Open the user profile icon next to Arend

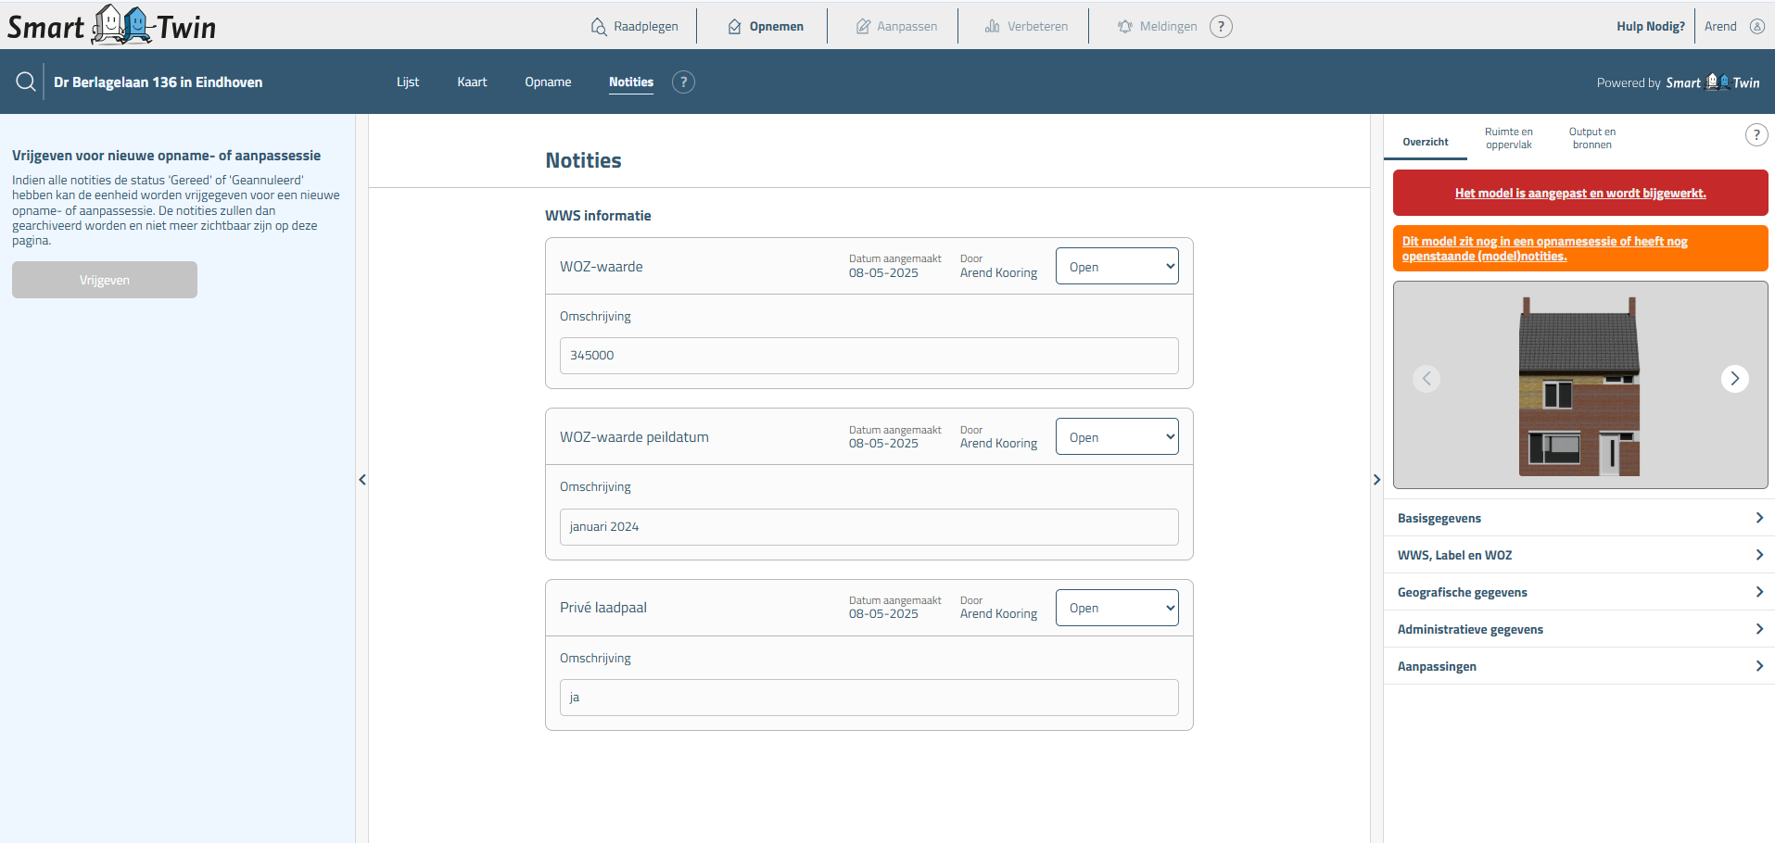(1756, 26)
